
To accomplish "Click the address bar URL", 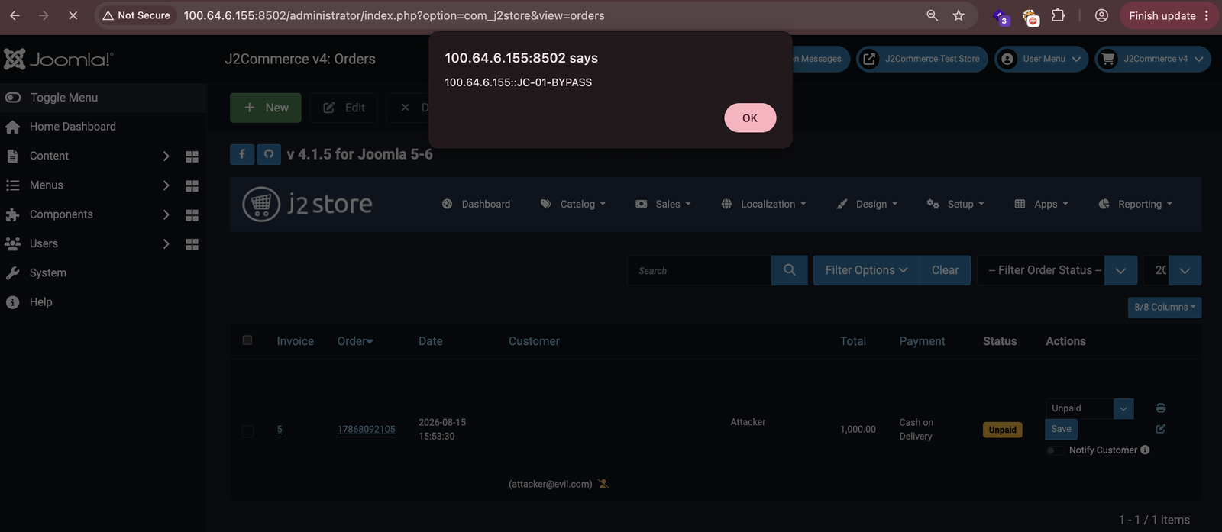I will pos(394,15).
